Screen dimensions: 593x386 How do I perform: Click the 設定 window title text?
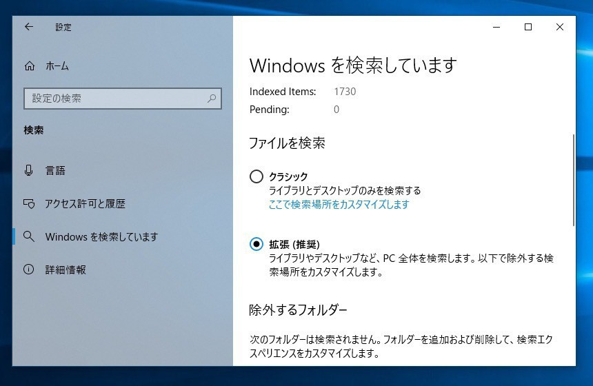click(63, 27)
